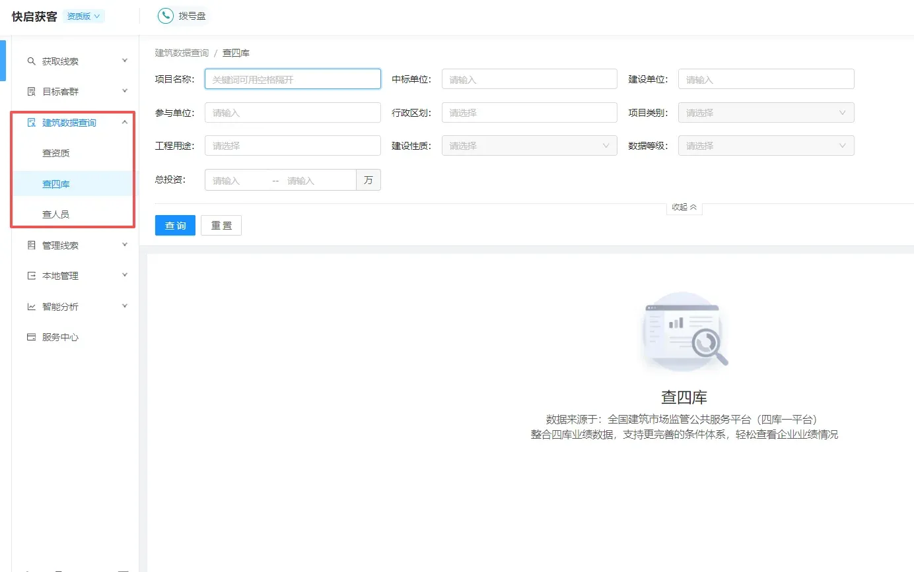914x572 pixels.
Task: Click the blue 查询 button
Action: (x=175, y=226)
